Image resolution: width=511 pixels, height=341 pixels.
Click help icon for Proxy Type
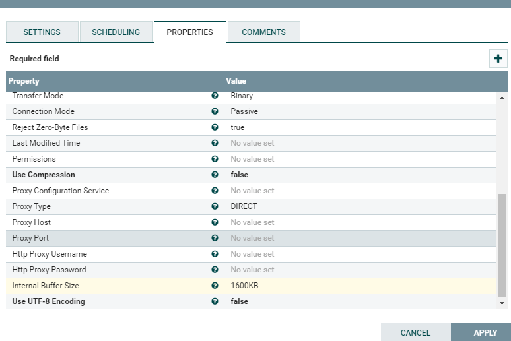215,206
